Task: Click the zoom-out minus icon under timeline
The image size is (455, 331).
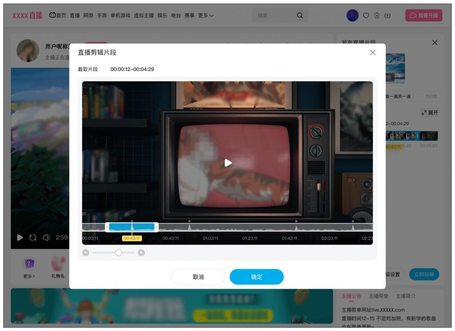Action: (86, 252)
